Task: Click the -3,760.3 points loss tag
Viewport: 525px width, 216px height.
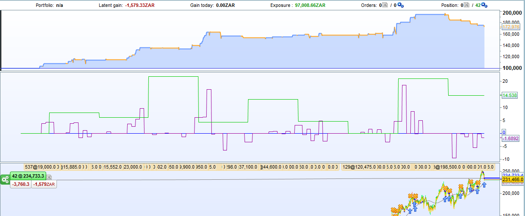Action: [20, 184]
